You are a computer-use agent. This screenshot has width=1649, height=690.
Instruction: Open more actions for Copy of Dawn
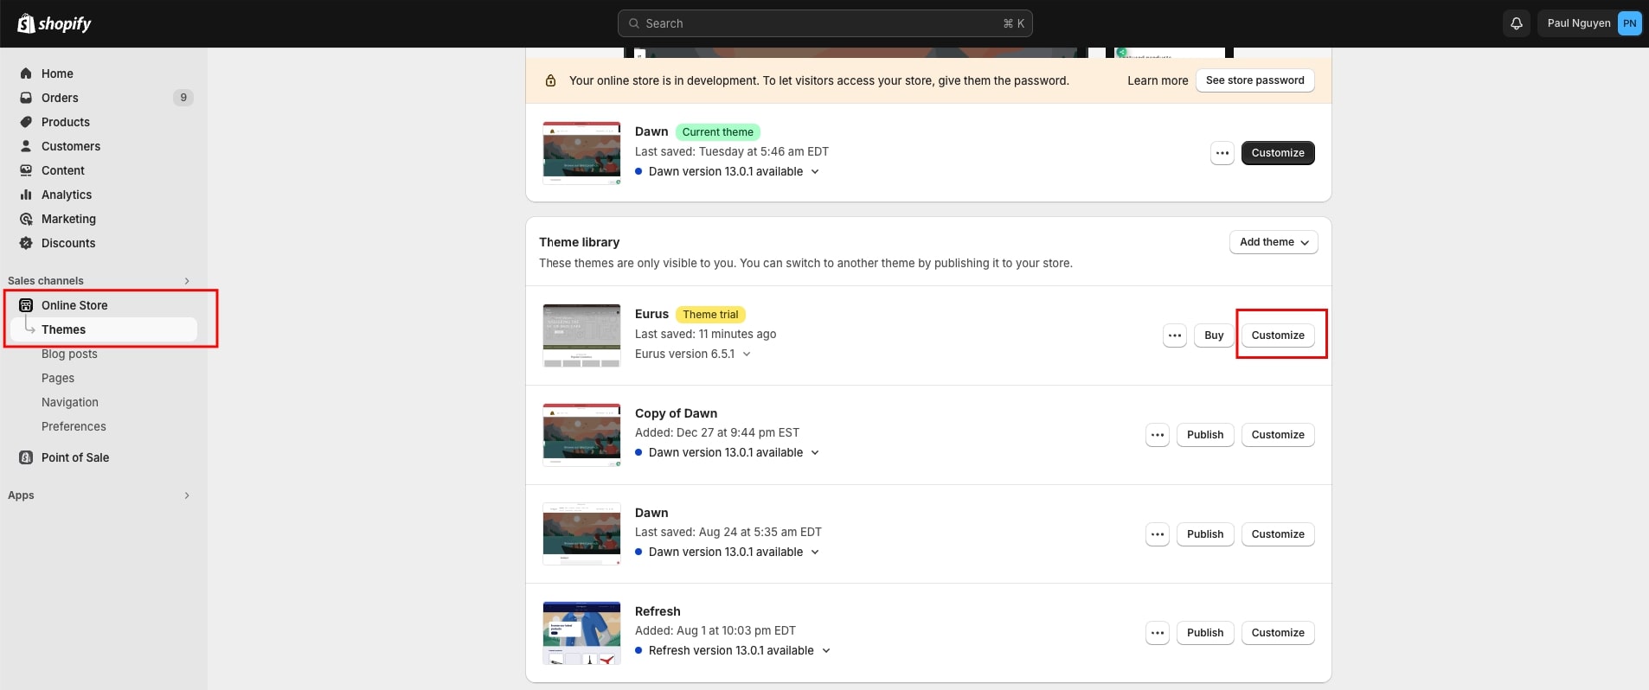click(x=1157, y=435)
